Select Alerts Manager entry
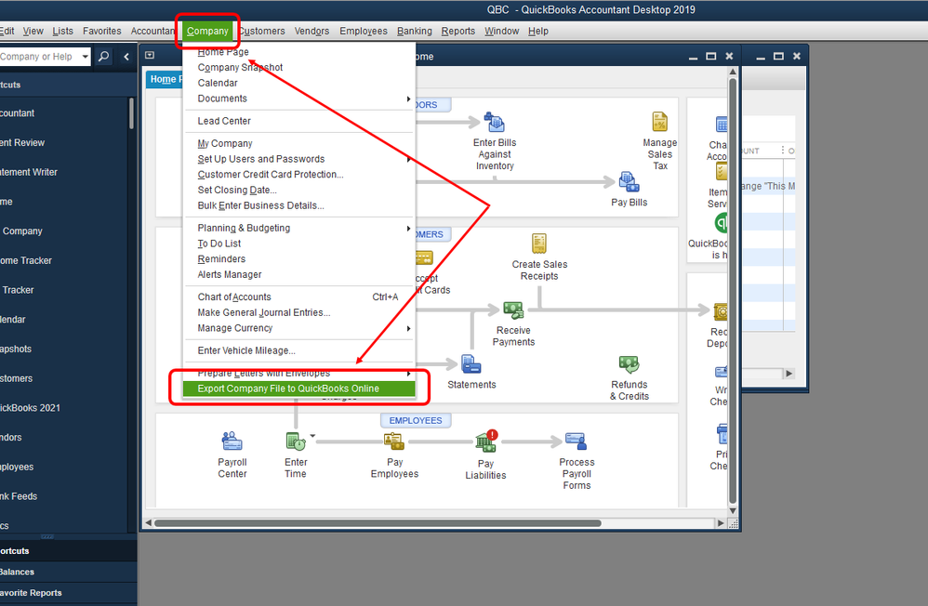The image size is (928, 606). (x=298, y=274)
